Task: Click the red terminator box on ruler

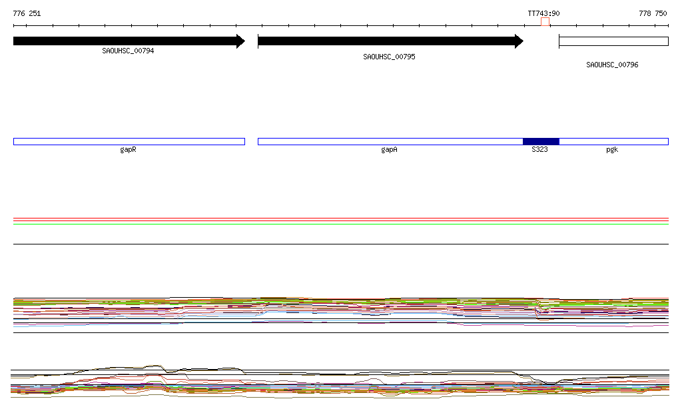Action: 545,22
